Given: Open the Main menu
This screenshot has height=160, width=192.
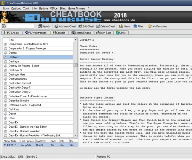Looking at the screenshot, I should [x=6, y=8].
